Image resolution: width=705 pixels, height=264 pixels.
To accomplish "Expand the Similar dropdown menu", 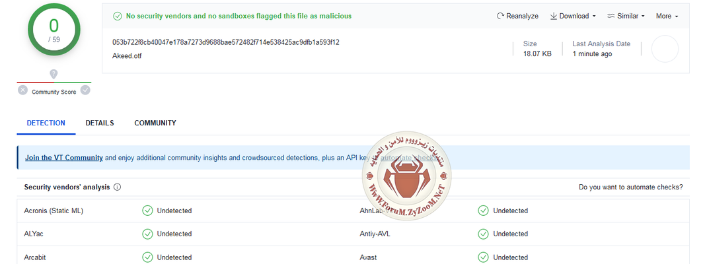I will pyautogui.click(x=626, y=16).
